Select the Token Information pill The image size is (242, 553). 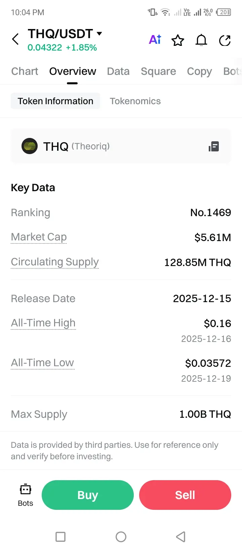55,101
